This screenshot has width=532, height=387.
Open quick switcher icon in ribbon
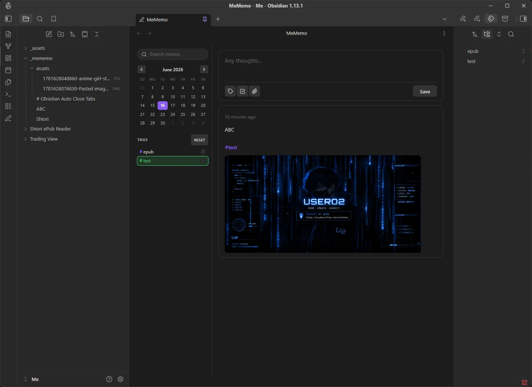[8, 34]
